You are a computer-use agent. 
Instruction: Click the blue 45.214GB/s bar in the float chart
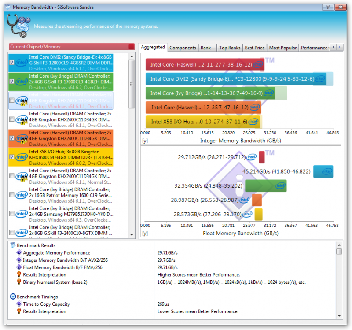[326, 171]
